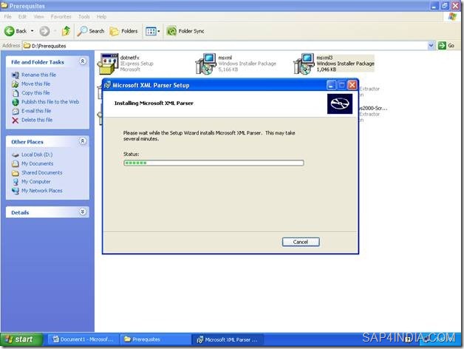
Task: Open the View menu
Action: [38, 16]
